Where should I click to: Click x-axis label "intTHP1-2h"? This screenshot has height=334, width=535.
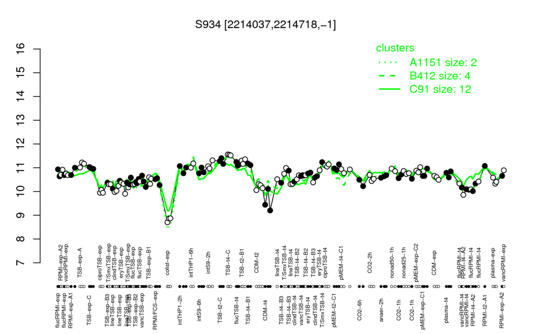[x=180, y=309]
